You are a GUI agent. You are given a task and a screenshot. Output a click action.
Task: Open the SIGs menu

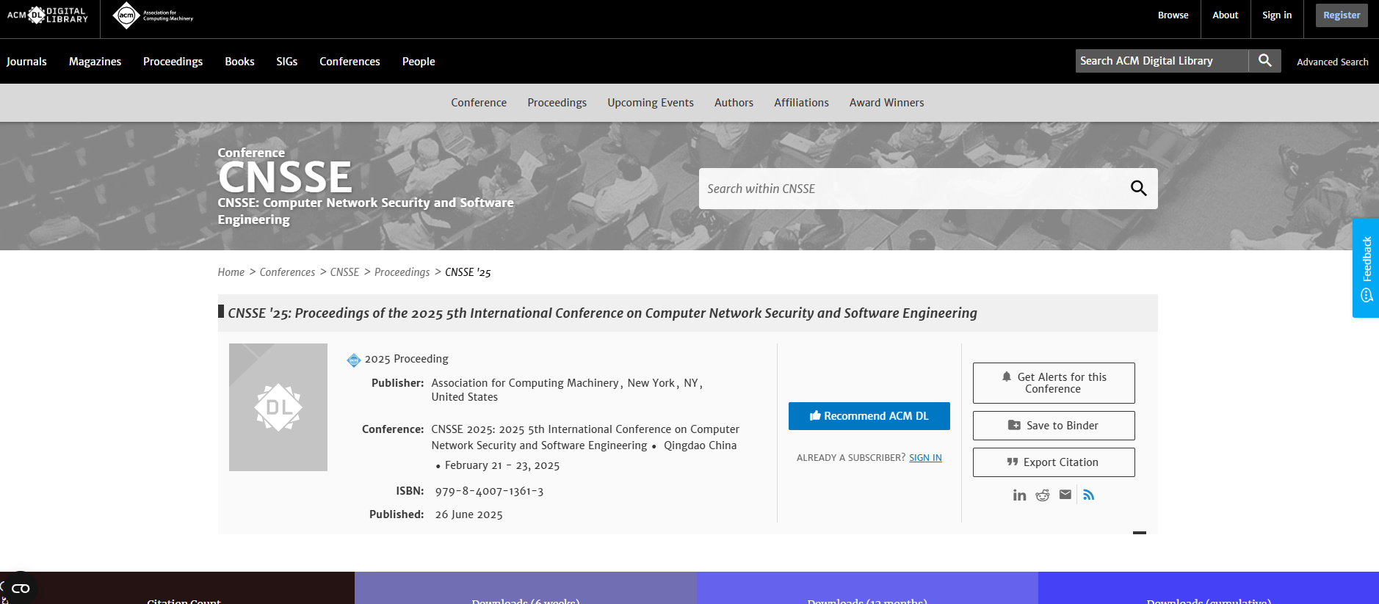[287, 62]
